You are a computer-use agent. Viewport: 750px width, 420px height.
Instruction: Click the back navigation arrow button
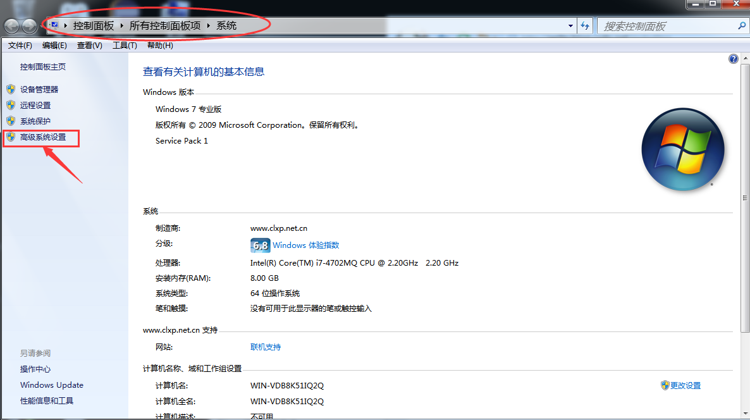coord(12,26)
